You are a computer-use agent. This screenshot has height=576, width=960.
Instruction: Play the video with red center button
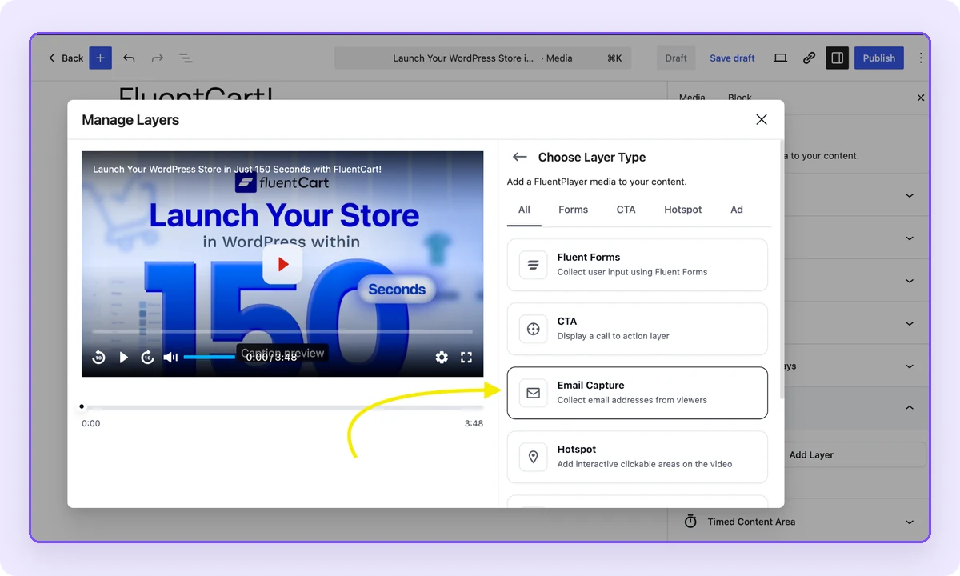pyautogui.click(x=282, y=264)
